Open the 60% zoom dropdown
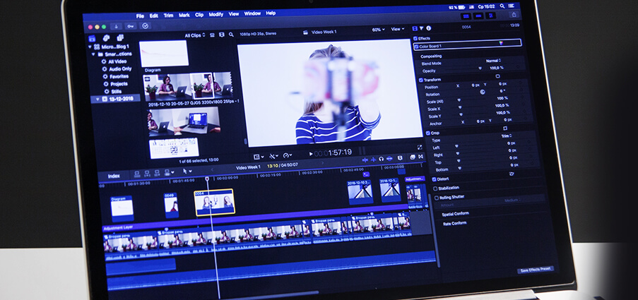This screenshot has width=638, height=300. coord(378,30)
